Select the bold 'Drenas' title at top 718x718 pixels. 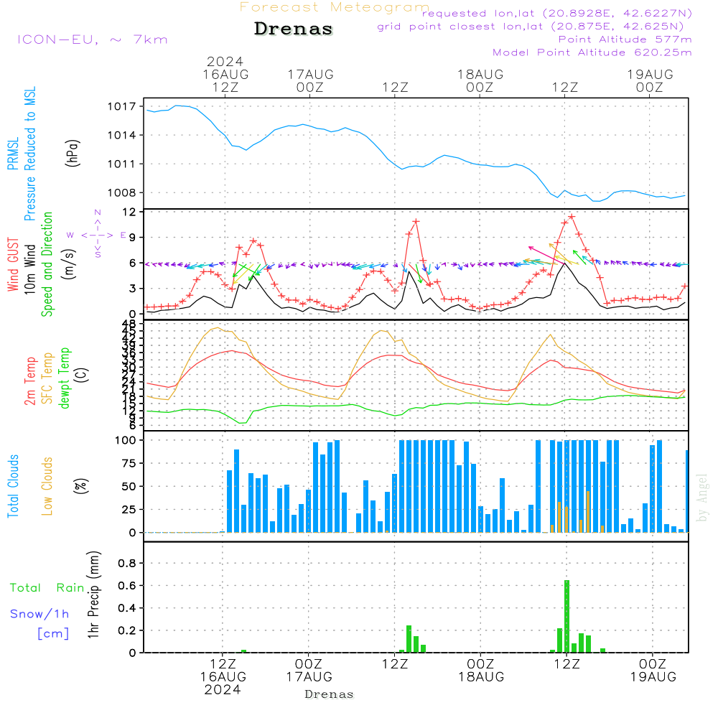294,29
